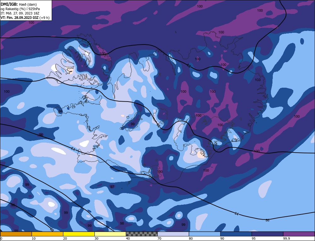Click the '96' humidity value on the map
The height and width of the screenshot is (241, 315).
pyautogui.click(x=41, y=135)
